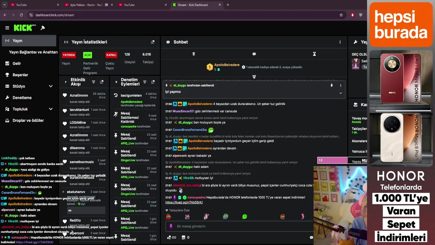This screenshot has width=435, height=245.
Task: Open the Yayın sidebar page
Action: [29, 41]
